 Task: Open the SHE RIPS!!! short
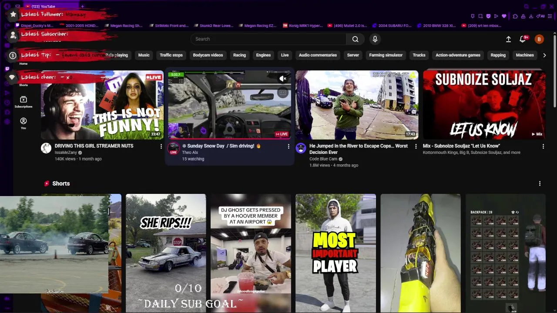[x=166, y=253]
